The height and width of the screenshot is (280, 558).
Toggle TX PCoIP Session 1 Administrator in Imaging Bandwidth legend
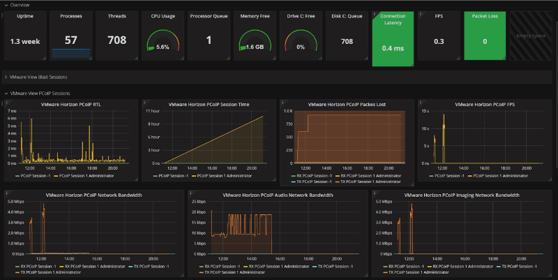tap(418, 272)
